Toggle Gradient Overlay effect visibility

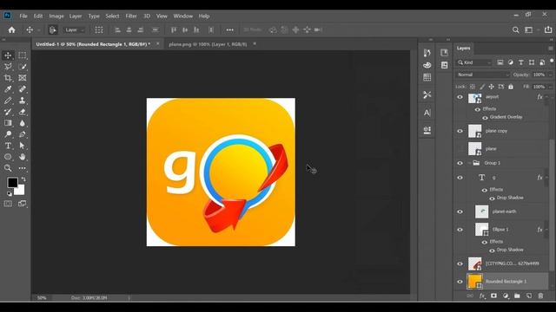(x=485, y=118)
